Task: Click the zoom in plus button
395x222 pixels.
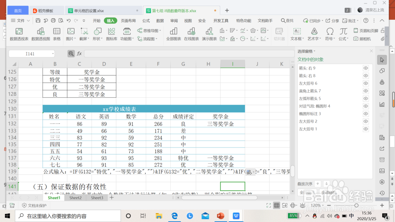Action: 382,205
